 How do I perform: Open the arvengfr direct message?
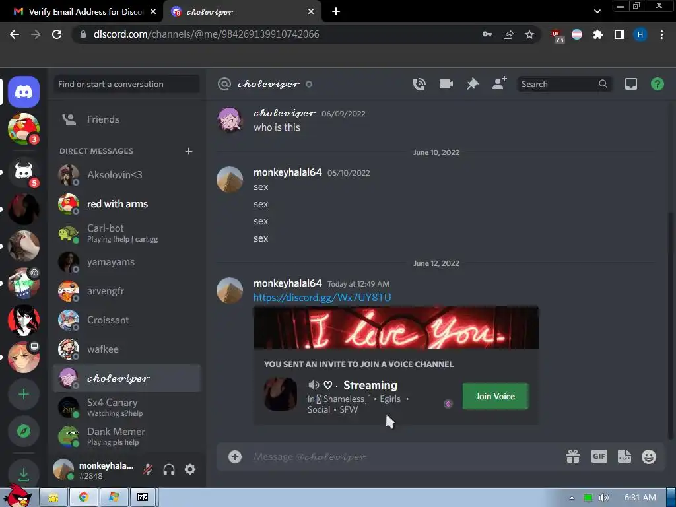(x=127, y=291)
